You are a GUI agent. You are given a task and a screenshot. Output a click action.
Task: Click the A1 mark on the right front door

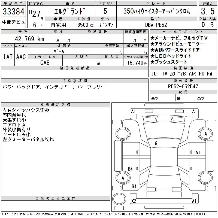[198, 153]
